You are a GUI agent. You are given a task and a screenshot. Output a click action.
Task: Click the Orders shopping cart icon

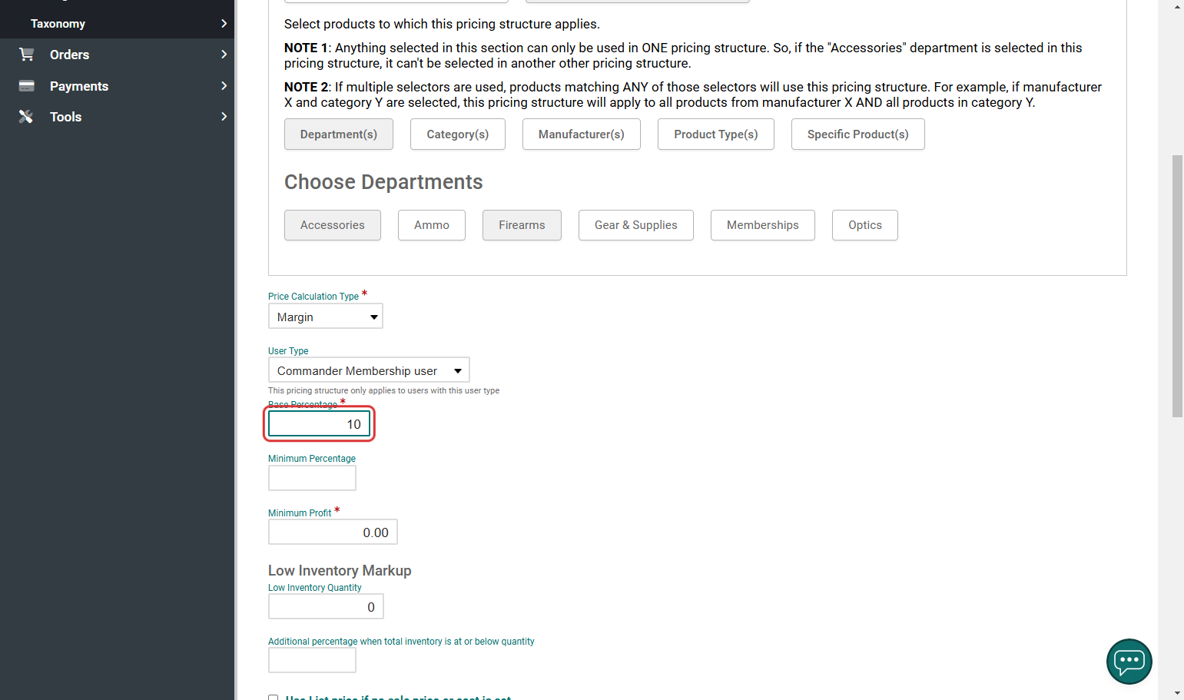[x=26, y=55]
